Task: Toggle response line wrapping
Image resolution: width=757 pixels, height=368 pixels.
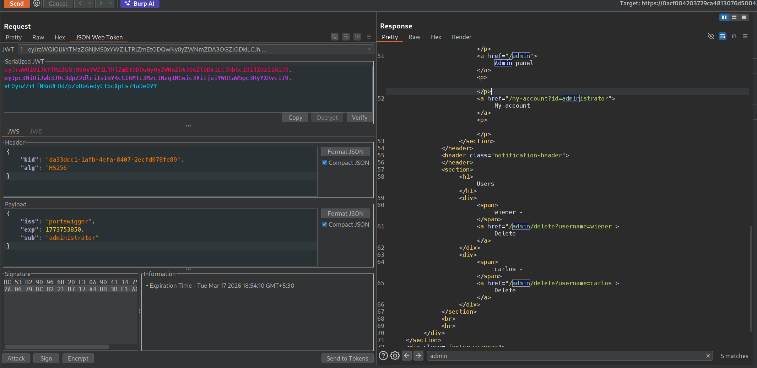Action: (x=722, y=37)
